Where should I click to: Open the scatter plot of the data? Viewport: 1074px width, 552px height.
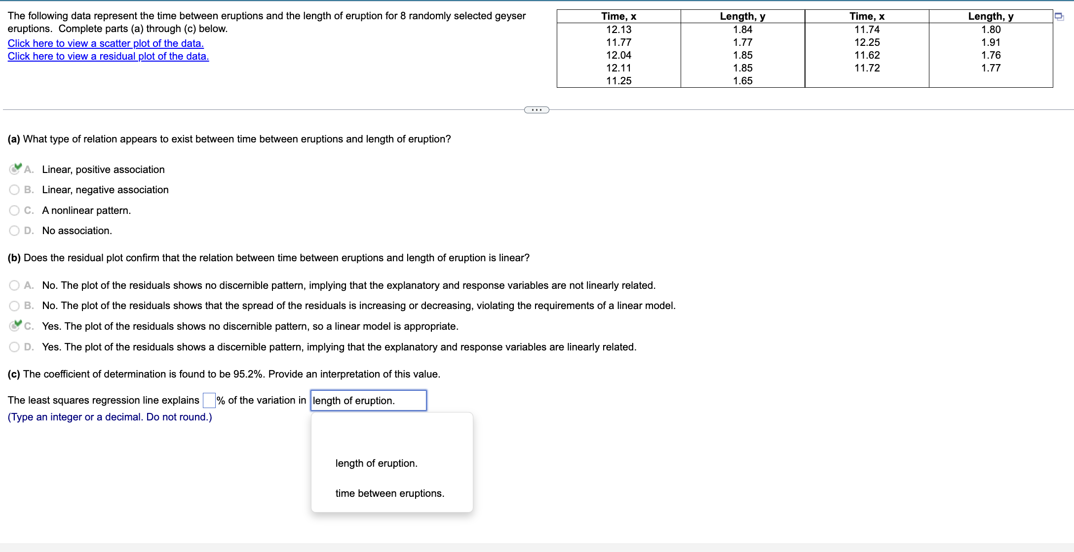tap(105, 43)
